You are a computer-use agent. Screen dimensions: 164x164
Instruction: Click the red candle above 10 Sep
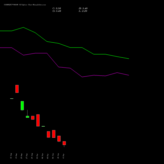(x=59, y=139)
